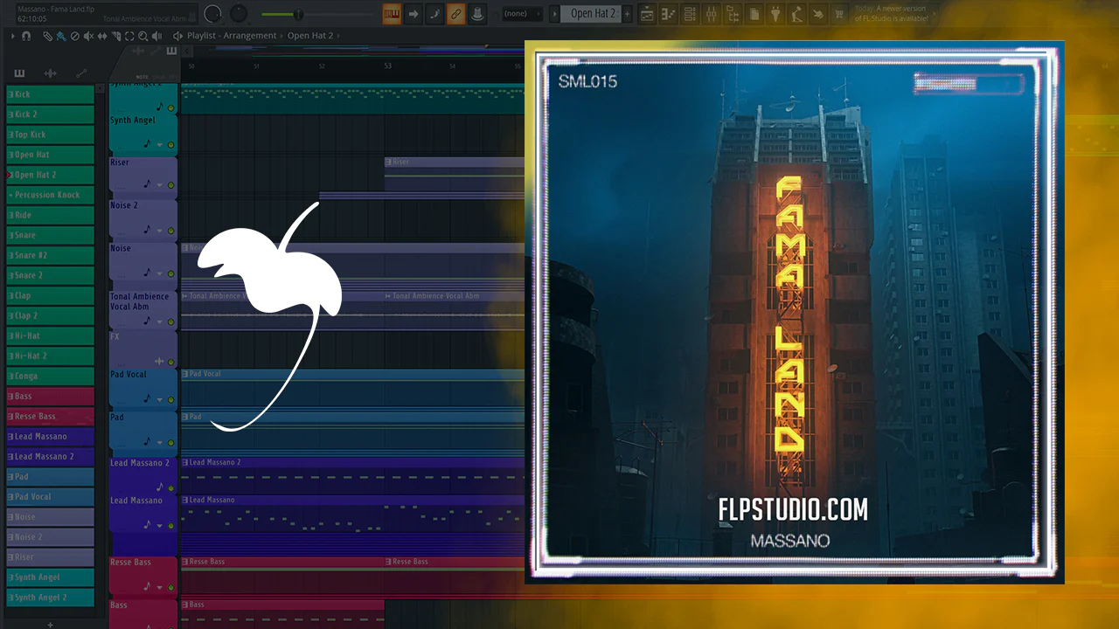Click the shopping cart icon in toolbar

pyautogui.click(x=838, y=14)
